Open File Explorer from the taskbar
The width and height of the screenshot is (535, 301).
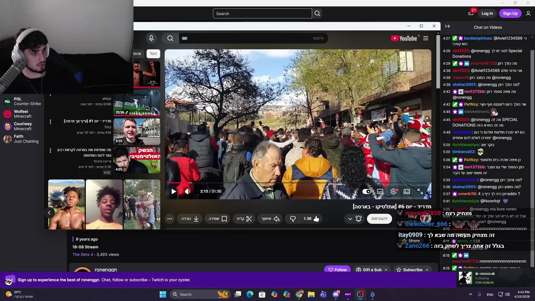coord(311,294)
